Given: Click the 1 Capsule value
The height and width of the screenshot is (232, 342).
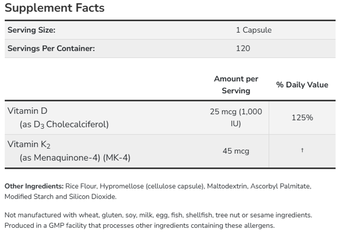Looking at the screenshot, I should (x=254, y=30).
